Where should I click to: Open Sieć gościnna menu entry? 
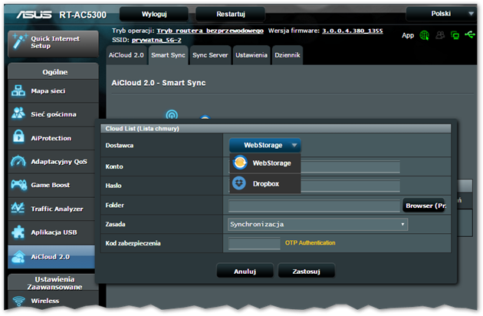tap(53, 114)
